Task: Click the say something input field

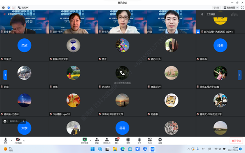Action: click(x=15, y=121)
